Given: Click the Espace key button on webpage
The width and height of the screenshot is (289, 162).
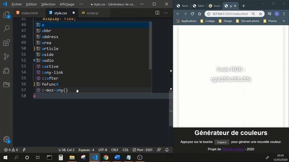Looking at the screenshot, I should click(222, 142).
